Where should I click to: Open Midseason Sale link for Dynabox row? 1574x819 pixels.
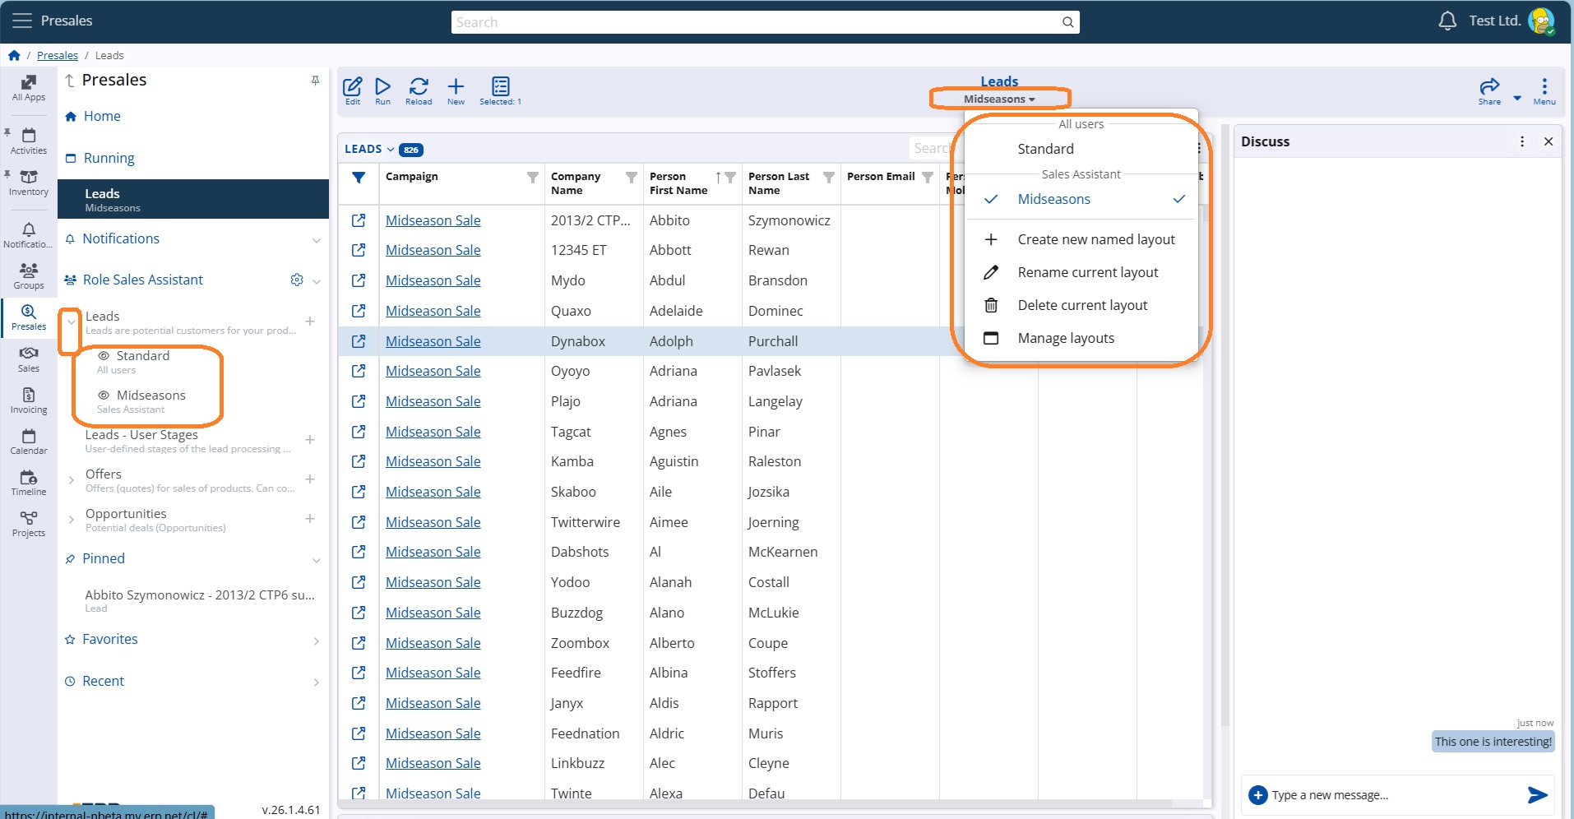[x=433, y=341]
